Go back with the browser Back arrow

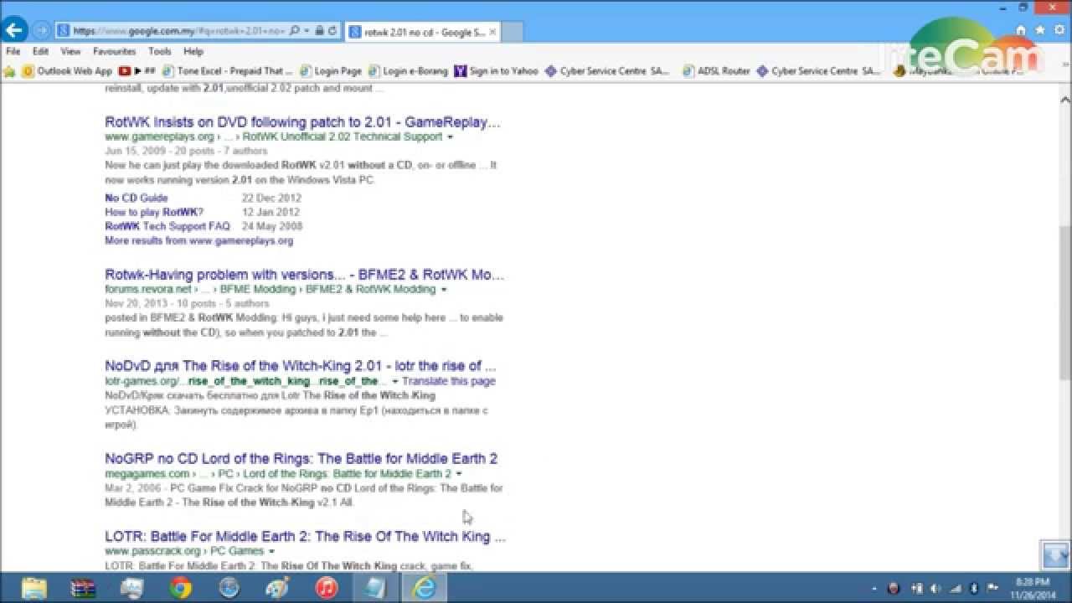coord(14,31)
